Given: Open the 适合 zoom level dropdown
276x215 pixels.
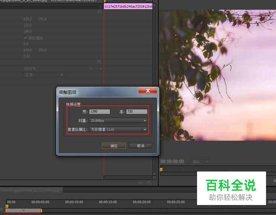Looking at the screenshot, I should (200, 161).
